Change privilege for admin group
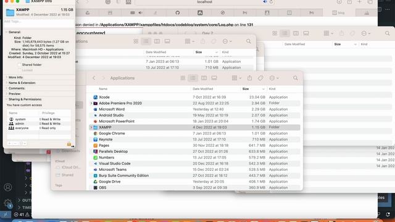Viewport: 395px width, 222px height. click(x=50, y=123)
